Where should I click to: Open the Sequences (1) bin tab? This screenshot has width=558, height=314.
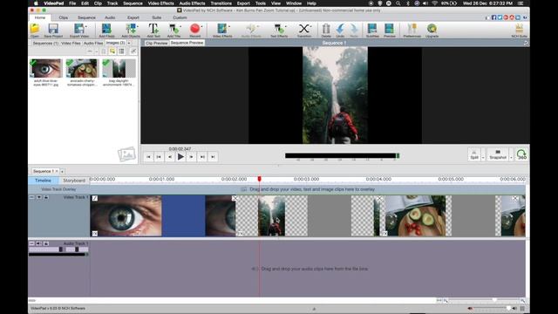pos(45,43)
